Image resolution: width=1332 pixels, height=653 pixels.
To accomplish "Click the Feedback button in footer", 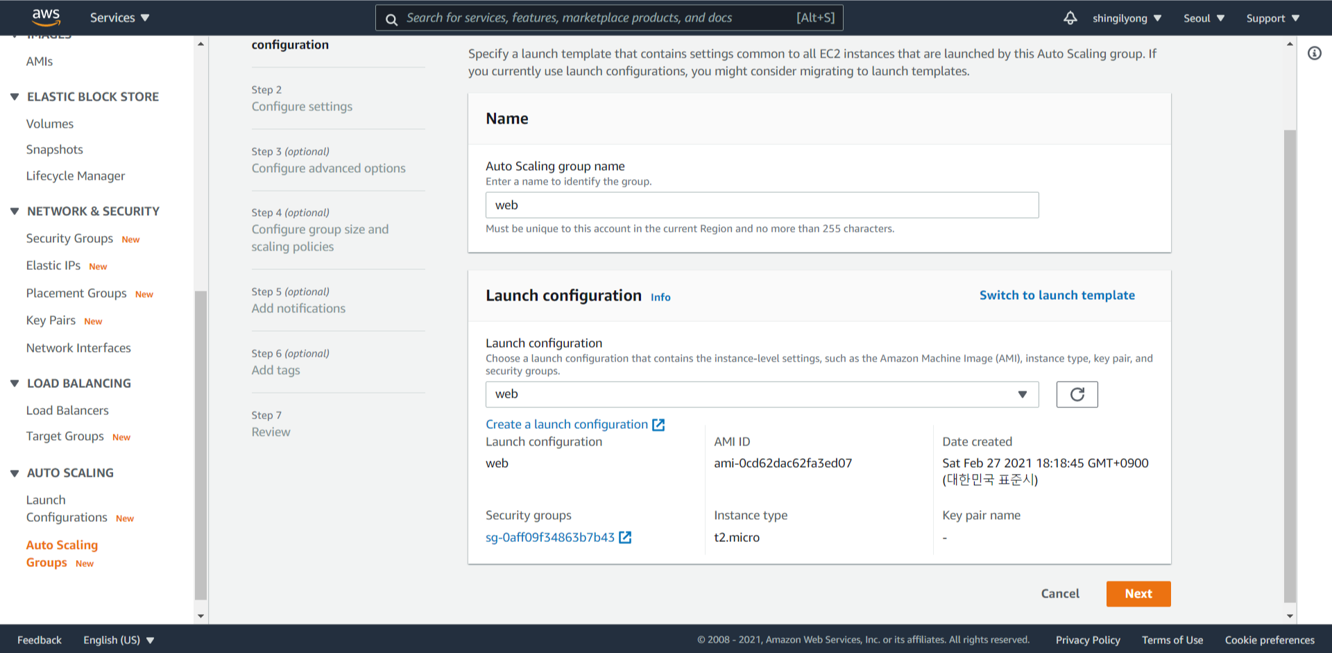I will [x=40, y=640].
